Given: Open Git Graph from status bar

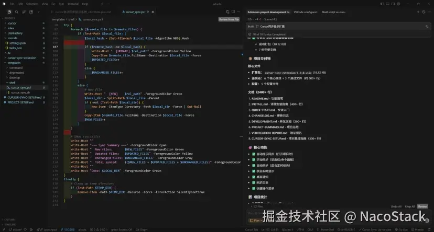Looking at the screenshot, I should pyautogui.click(x=142, y=229).
